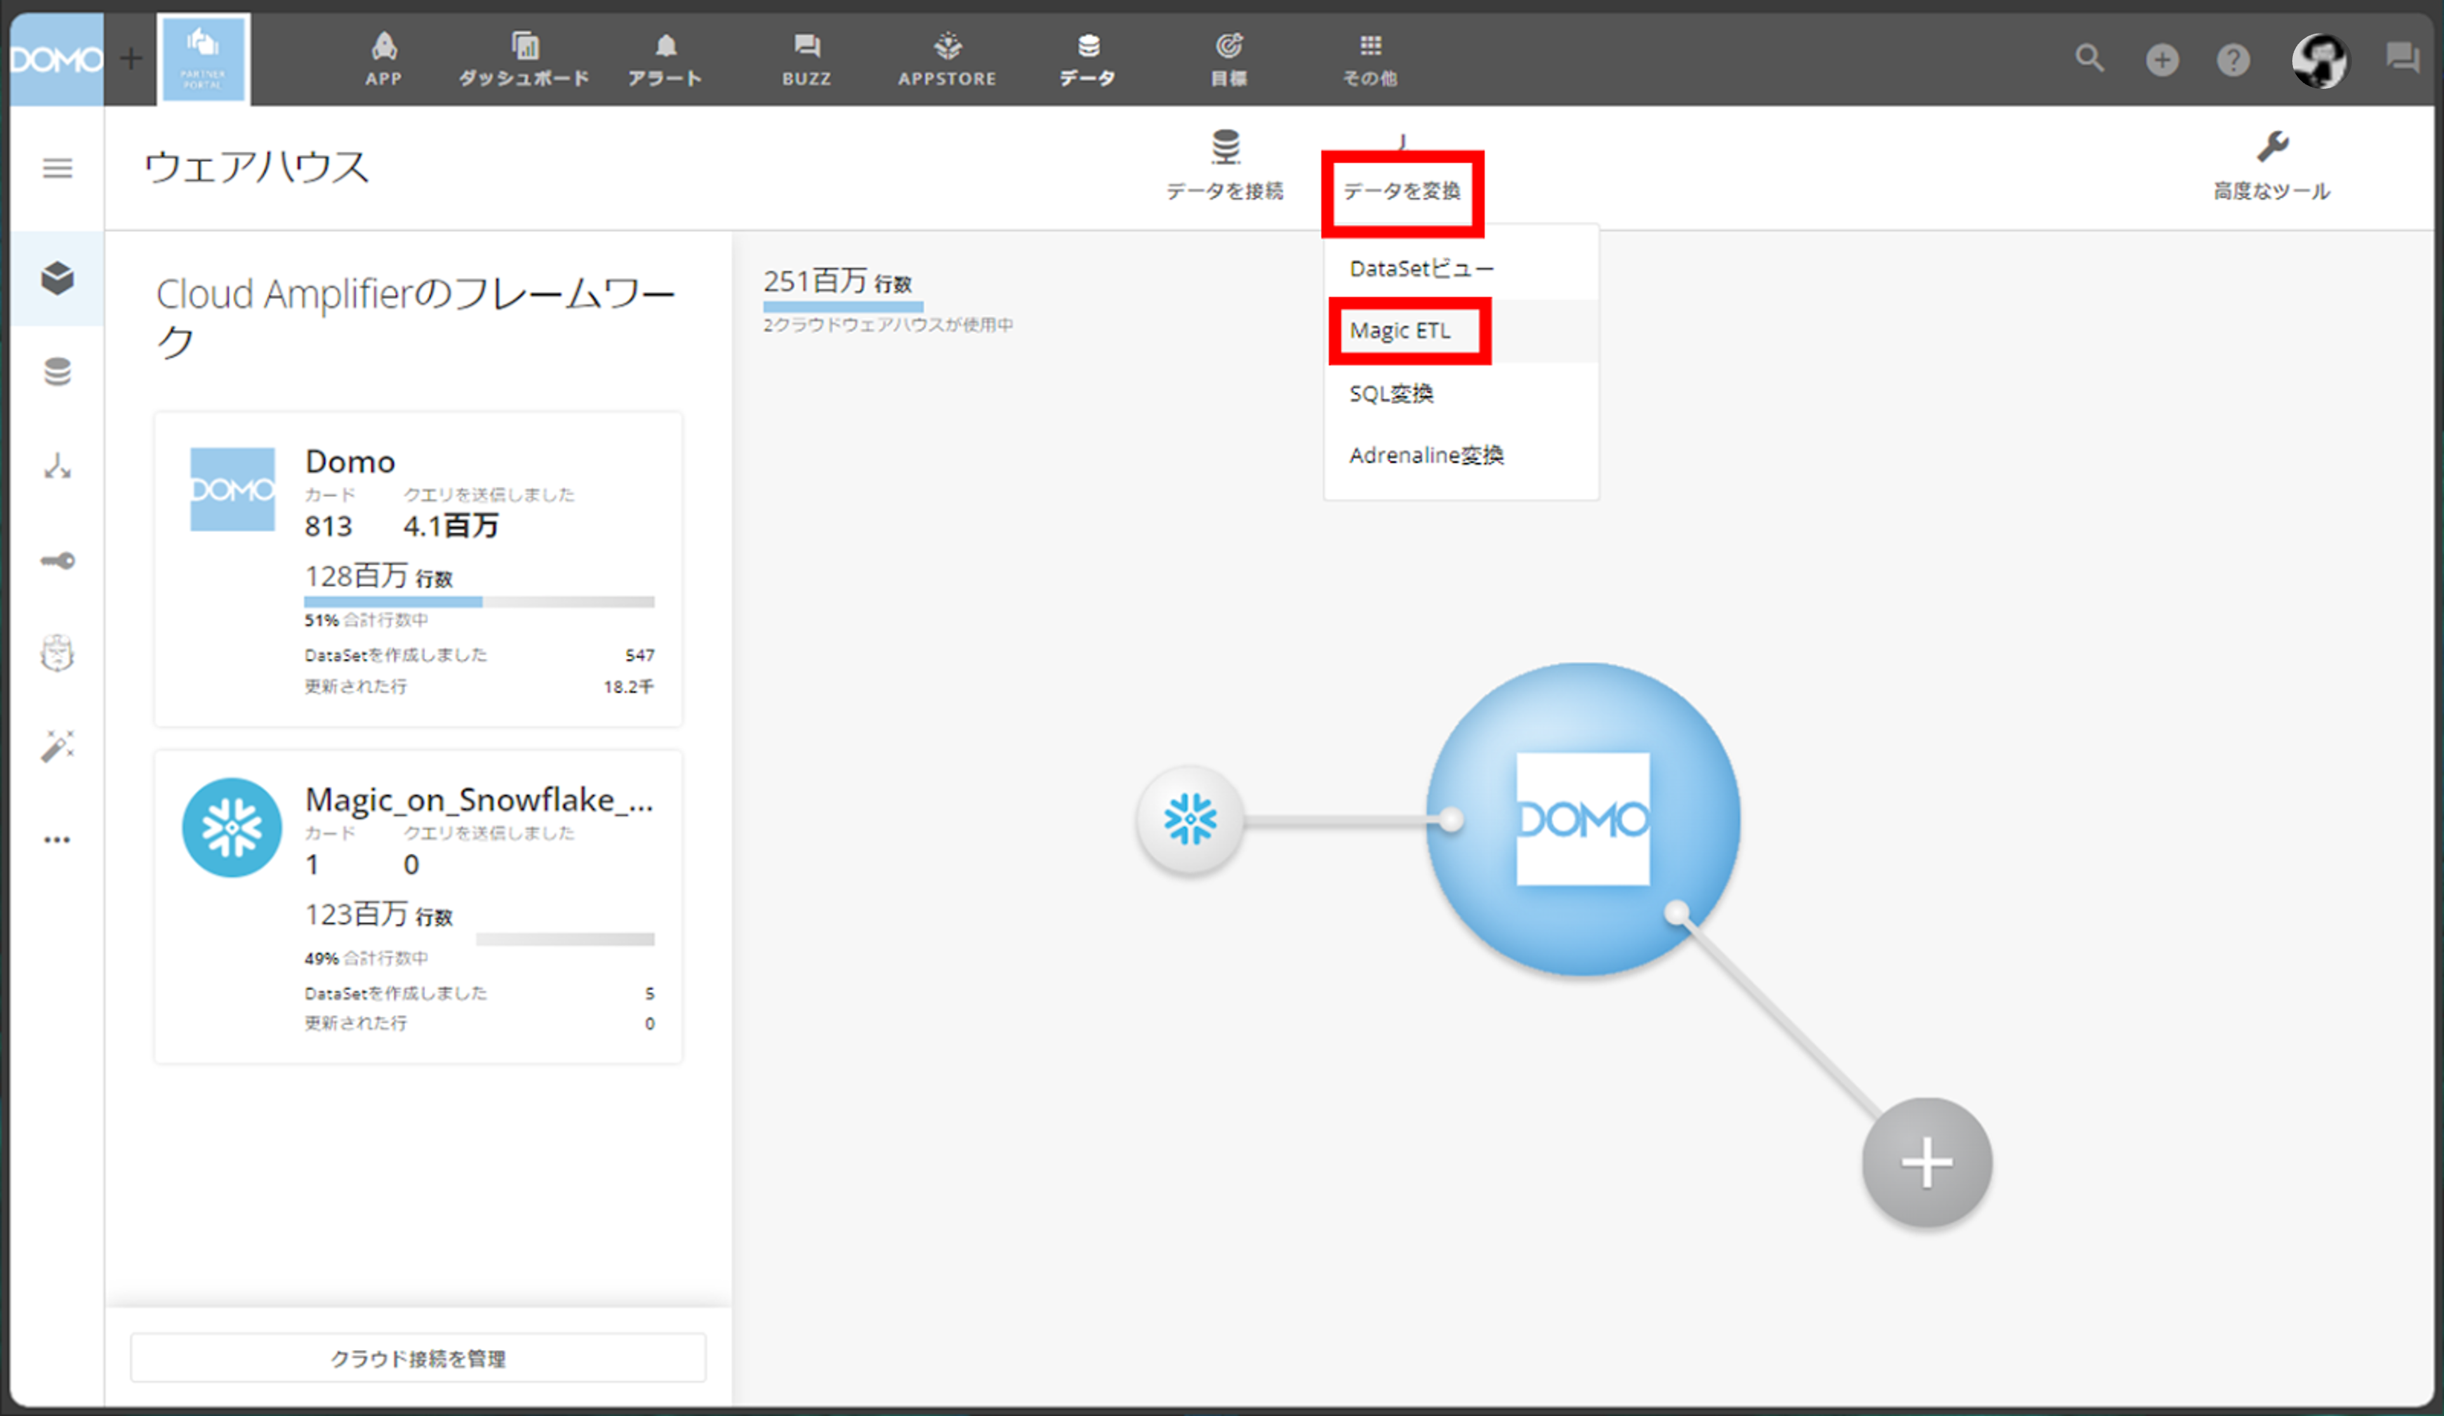Open the APP rocket menu

384,59
